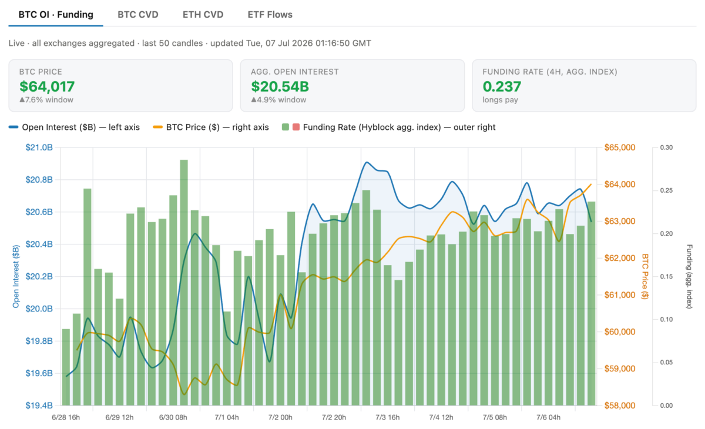
Task: Click the 7/2 00h x-axis label
Action: pyautogui.click(x=281, y=417)
